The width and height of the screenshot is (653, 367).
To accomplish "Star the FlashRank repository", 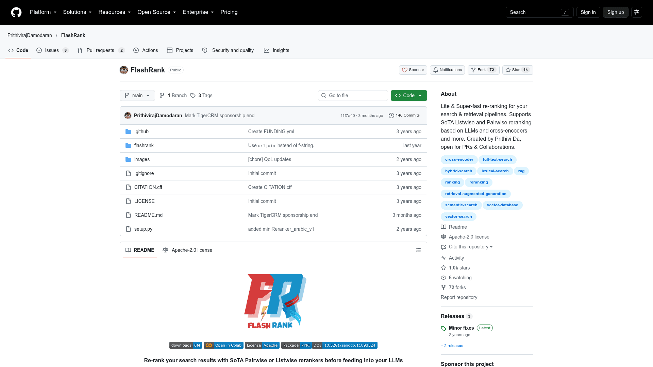I will coord(518,70).
